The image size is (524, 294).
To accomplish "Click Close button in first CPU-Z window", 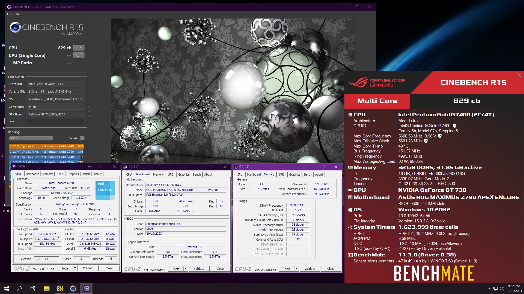I will [109, 268].
